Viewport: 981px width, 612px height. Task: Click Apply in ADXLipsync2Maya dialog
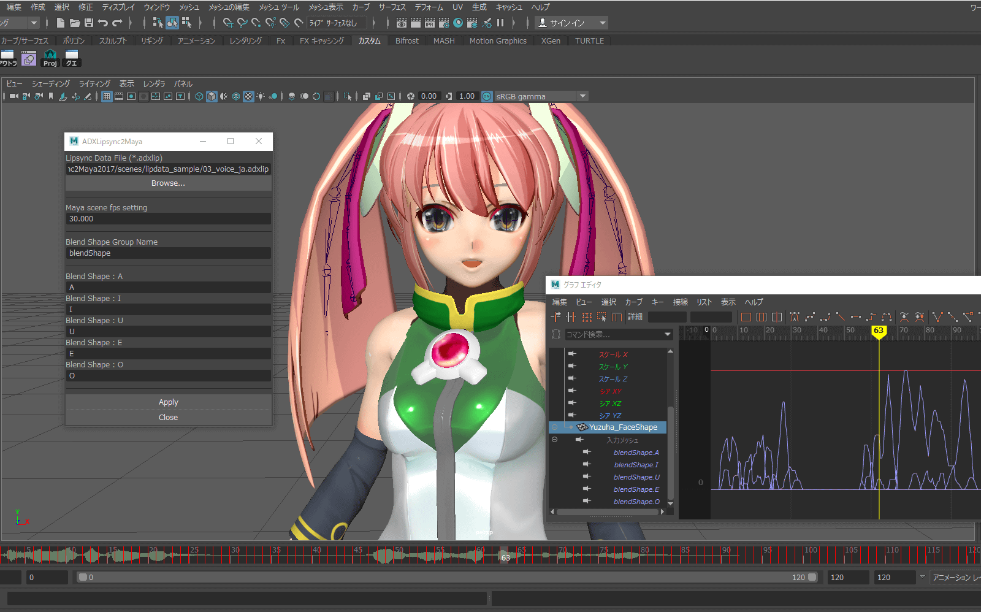168,402
